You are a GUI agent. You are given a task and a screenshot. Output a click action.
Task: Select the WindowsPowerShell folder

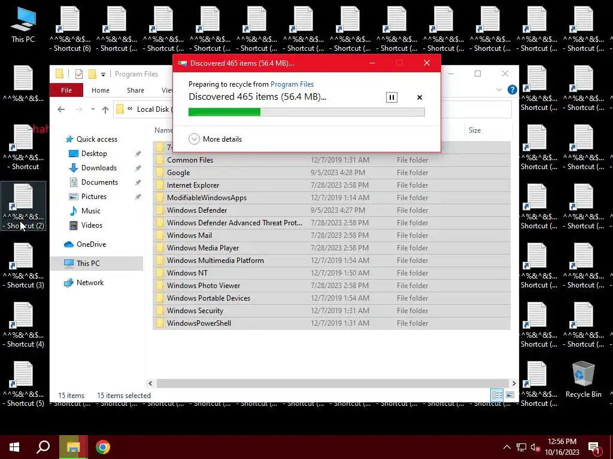pyautogui.click(x=332, y=323)
